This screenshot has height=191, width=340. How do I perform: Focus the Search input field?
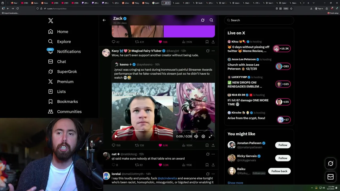(x=259, y=20)
